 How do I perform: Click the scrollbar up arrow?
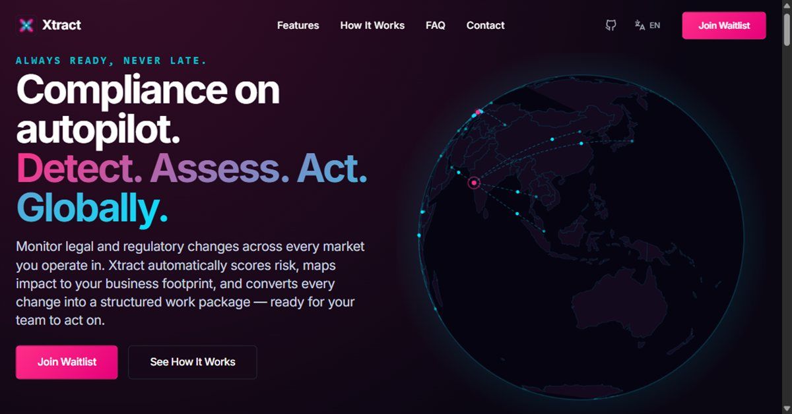[x=786, y=6]
